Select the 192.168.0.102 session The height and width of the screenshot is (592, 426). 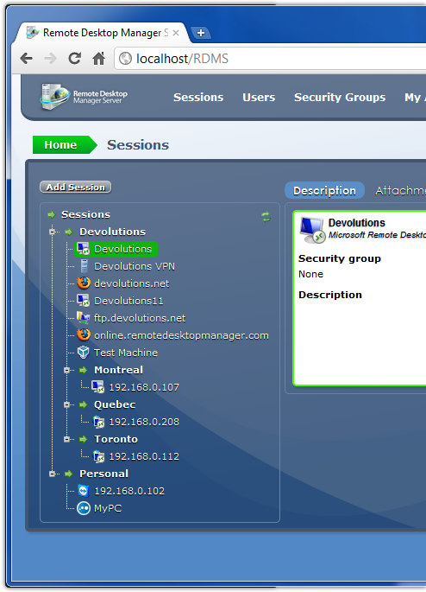coord(129,491)
